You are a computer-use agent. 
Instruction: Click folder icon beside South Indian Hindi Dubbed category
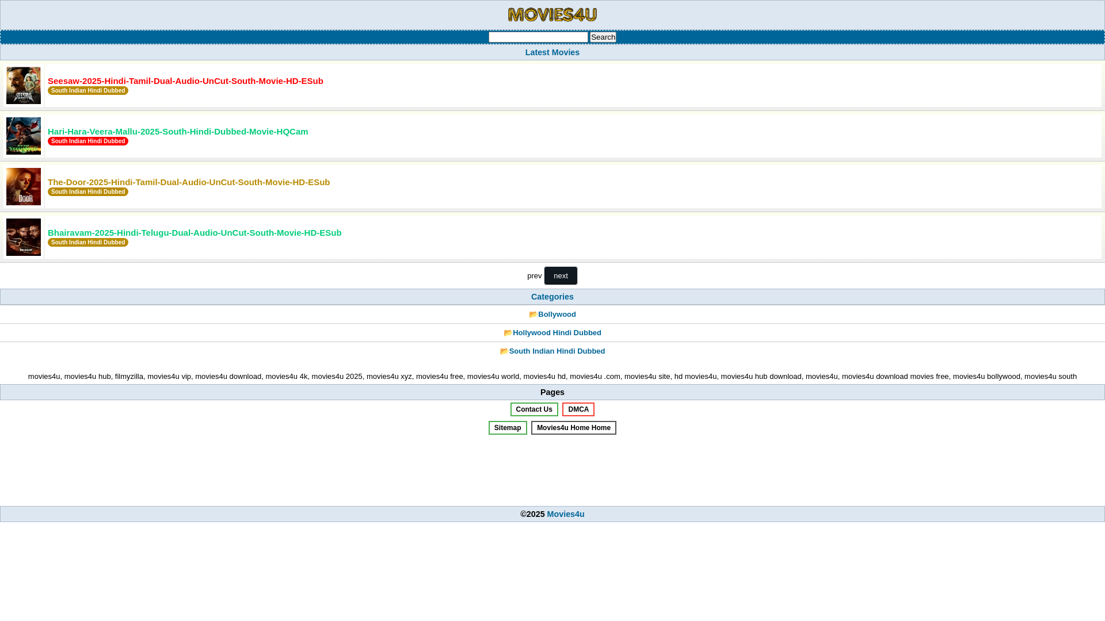tap(504, 351)
